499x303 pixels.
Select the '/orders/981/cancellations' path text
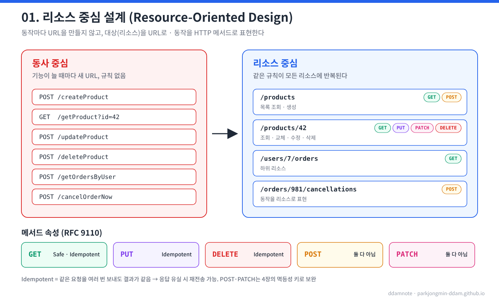tap(308, 189)
